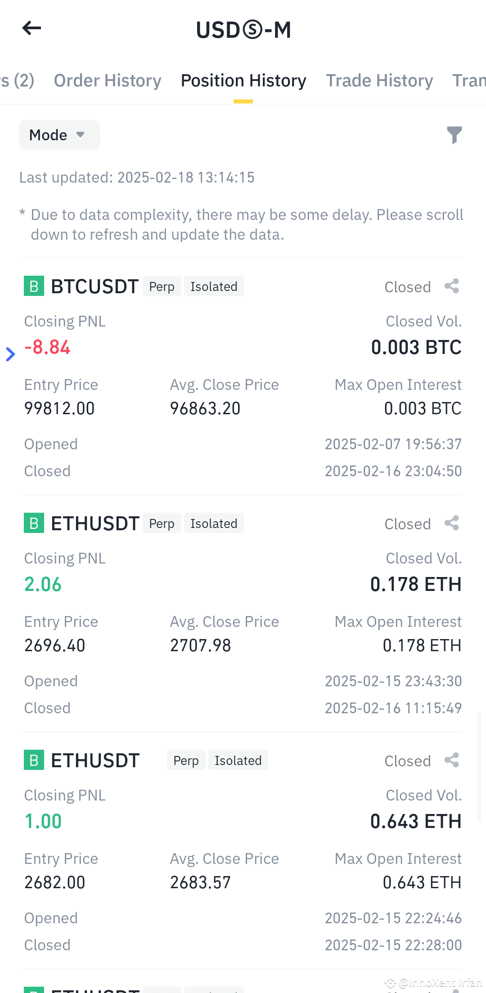This screenshot has height=993, width=486.
Task: Open the partially visible Tran tab
Action: click(x=469, y=81)
